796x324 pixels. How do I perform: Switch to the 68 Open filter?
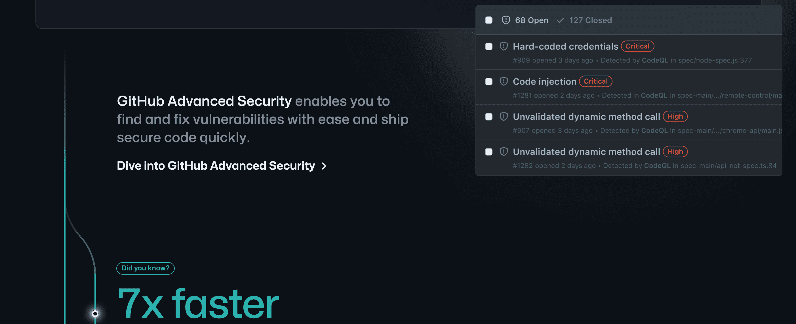point(532,20)
